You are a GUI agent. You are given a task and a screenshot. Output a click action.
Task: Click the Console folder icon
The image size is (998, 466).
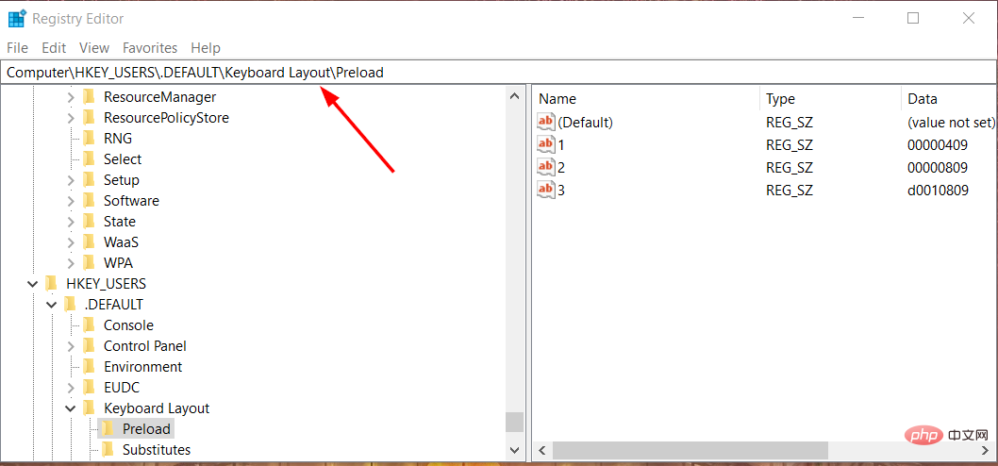[x=90, y=325]
